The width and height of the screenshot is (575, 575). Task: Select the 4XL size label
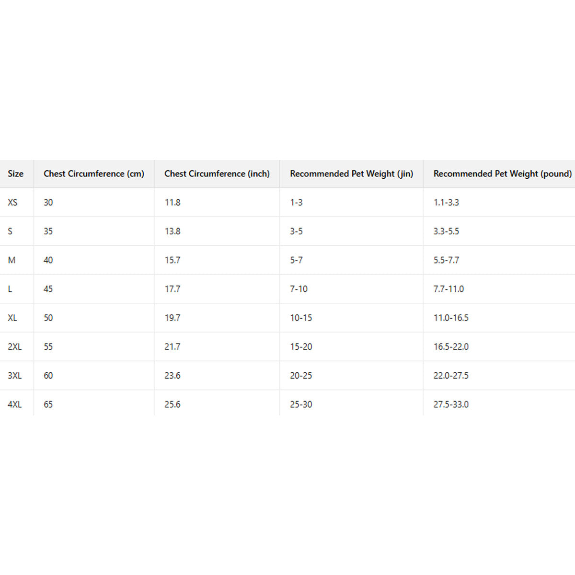(14, 404)
